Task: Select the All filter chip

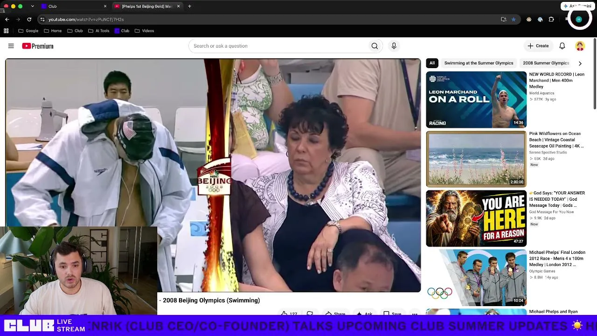Action: pyautogui.click(x=432, y=63)
